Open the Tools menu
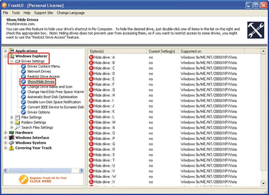Screen dimensions: 269x195 click(16, 13)
